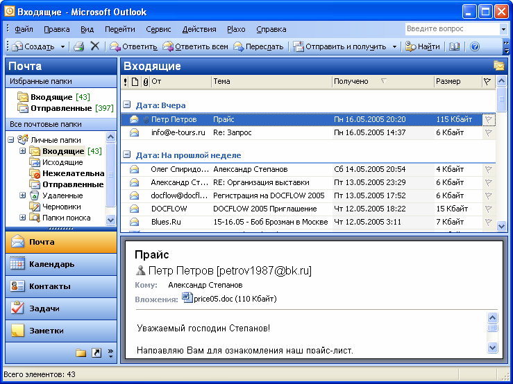Click the Shortcuts icon at pane bottom
This screenshot has height=384, width=513.
pos(96,353)
